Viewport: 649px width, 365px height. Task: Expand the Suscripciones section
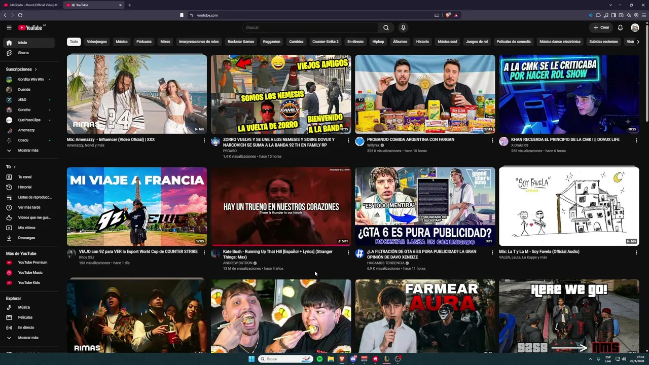click(21, 69)
